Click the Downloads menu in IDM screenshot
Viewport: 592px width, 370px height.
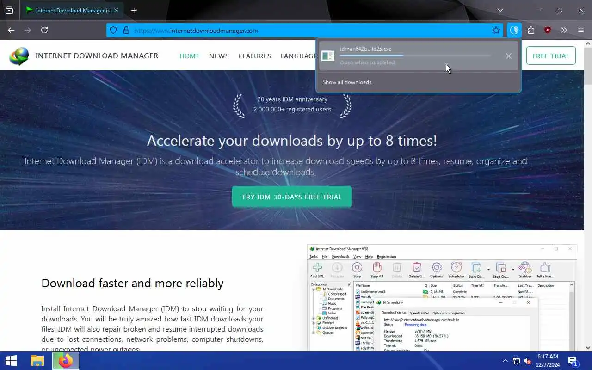[340, 256]
